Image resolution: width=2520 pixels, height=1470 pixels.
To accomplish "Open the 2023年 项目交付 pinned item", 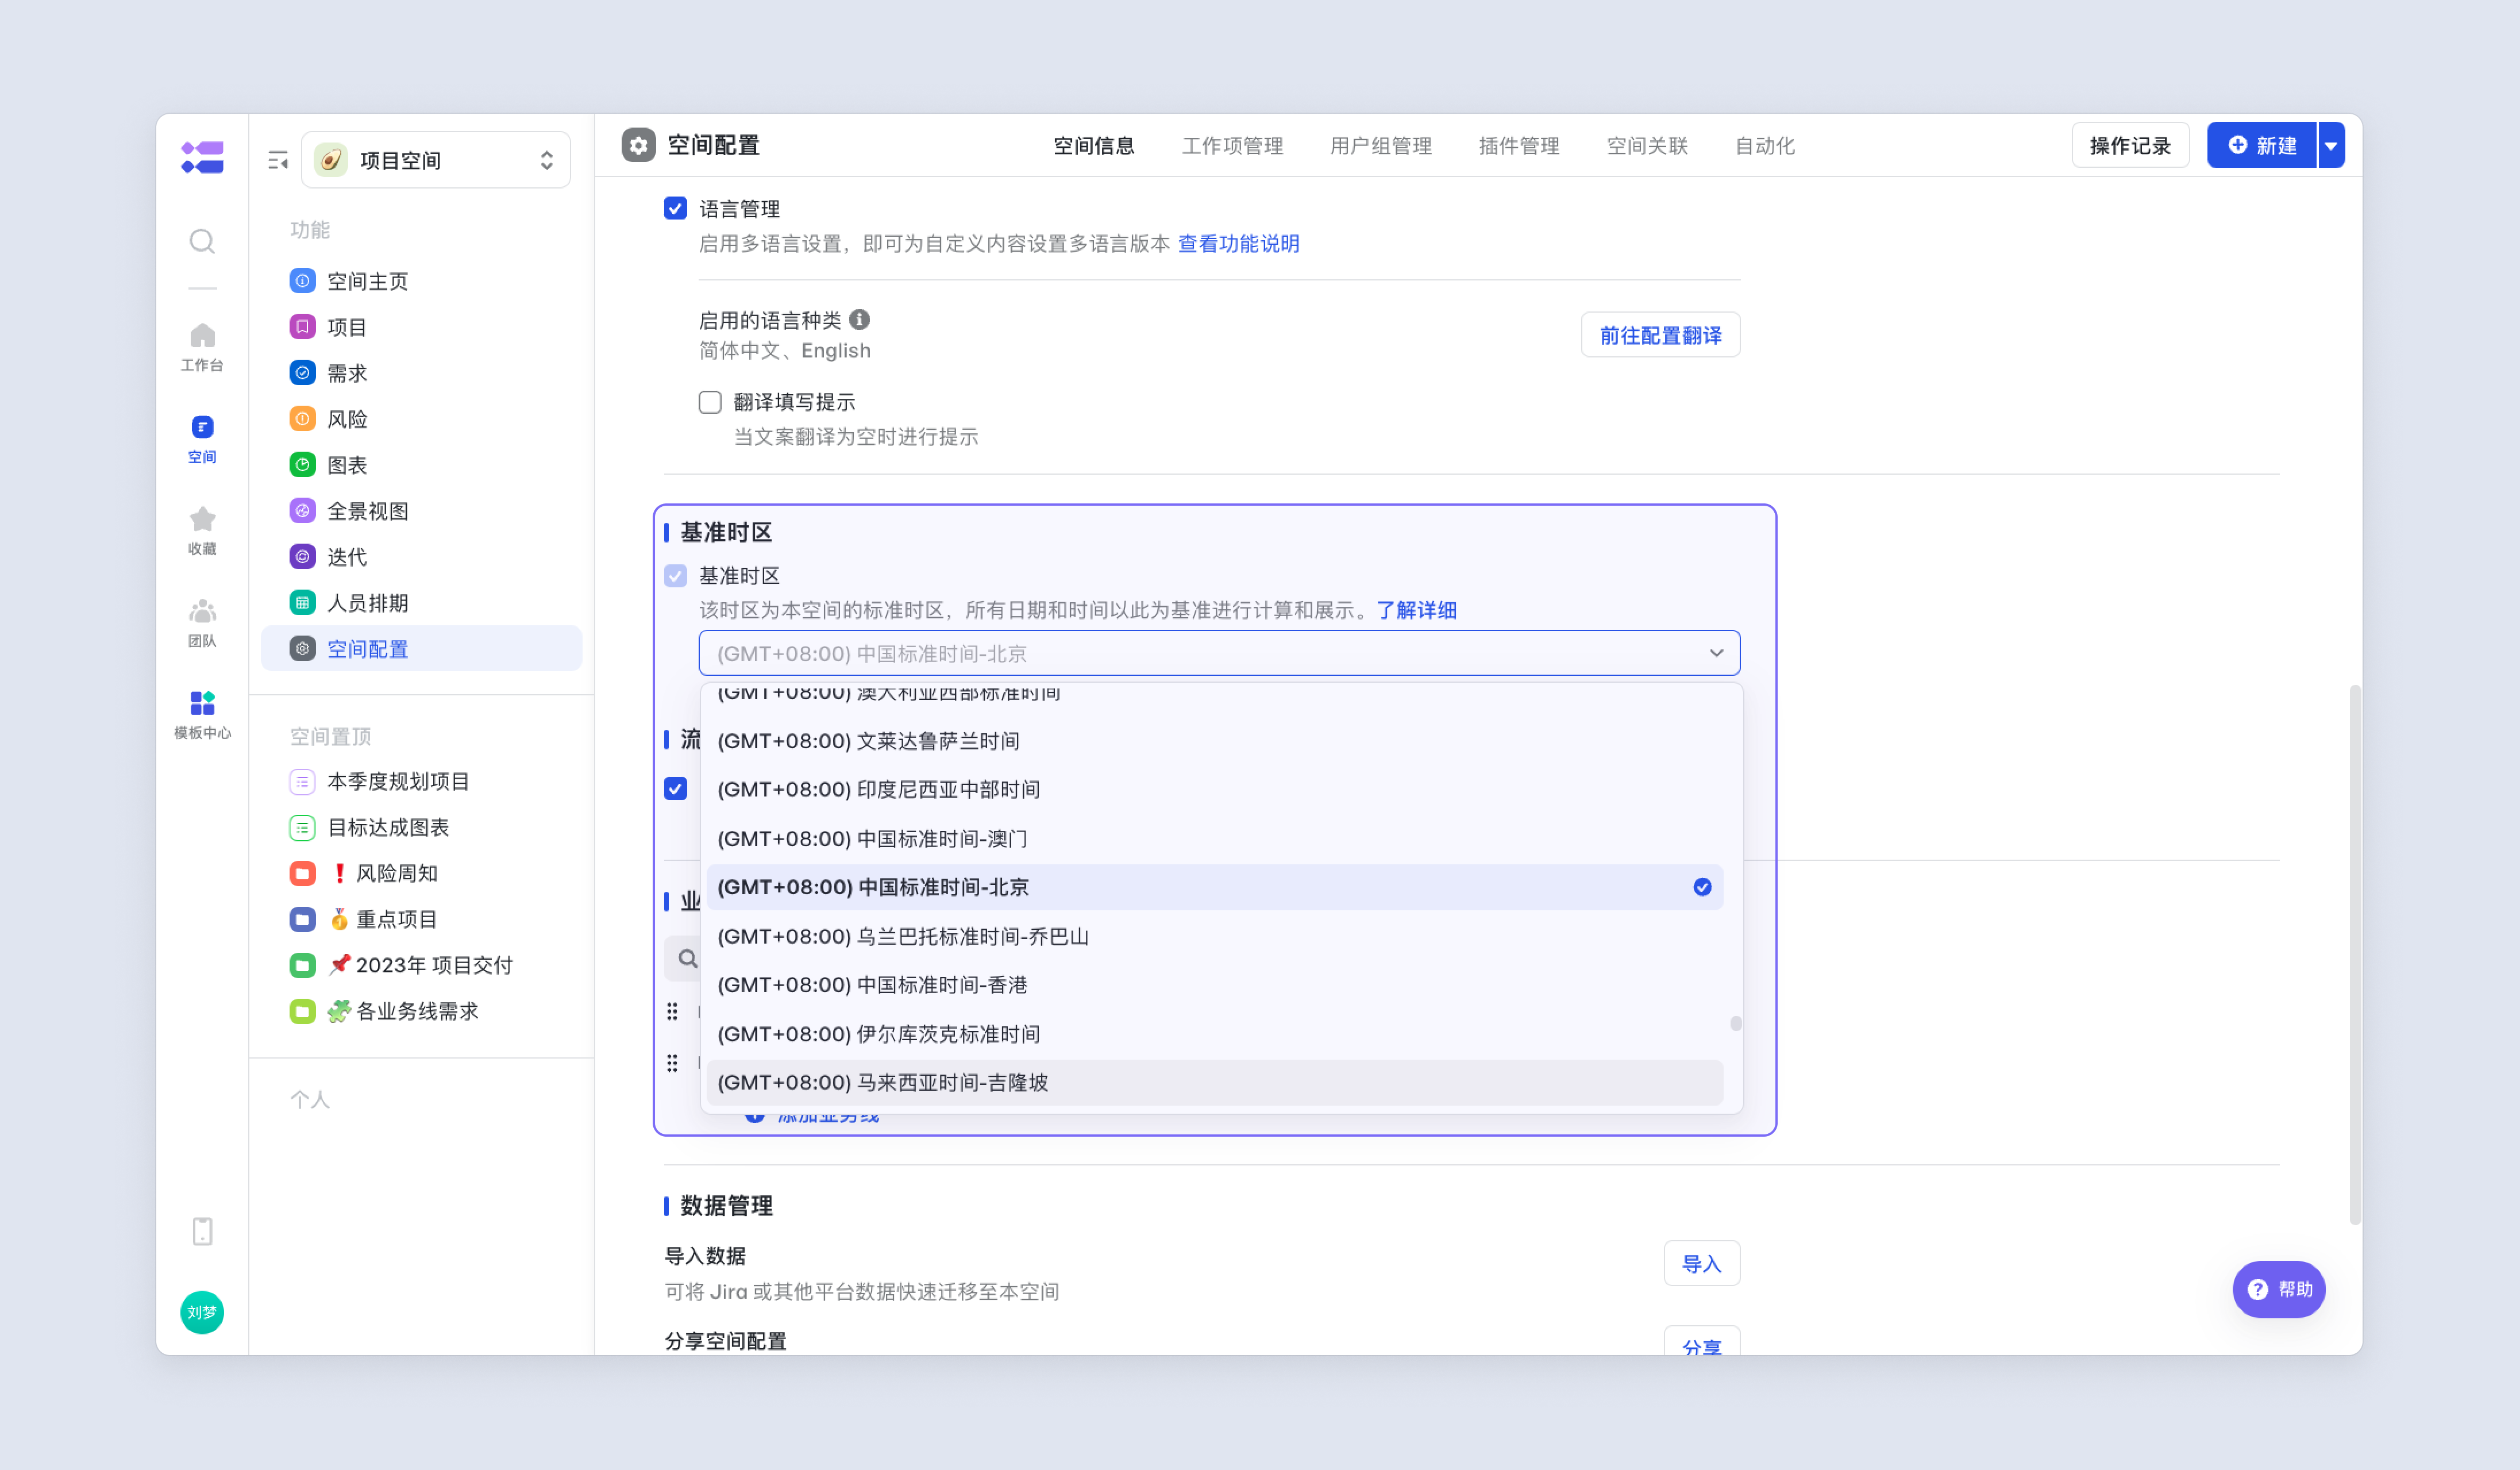I will coord(421,966).
